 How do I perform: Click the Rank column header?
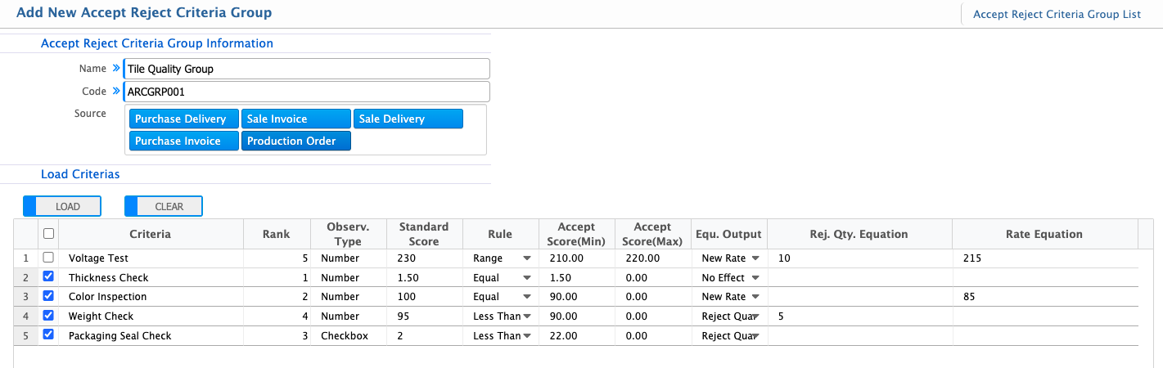[x=277, y=234]
